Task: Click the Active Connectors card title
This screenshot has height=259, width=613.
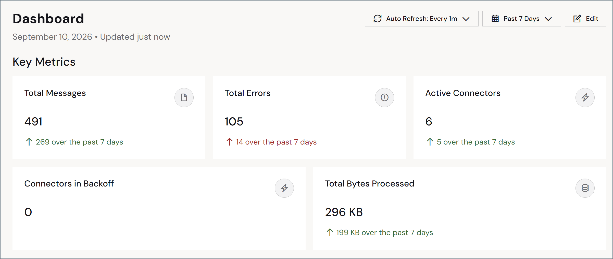Action: click(x=463, y=93)
